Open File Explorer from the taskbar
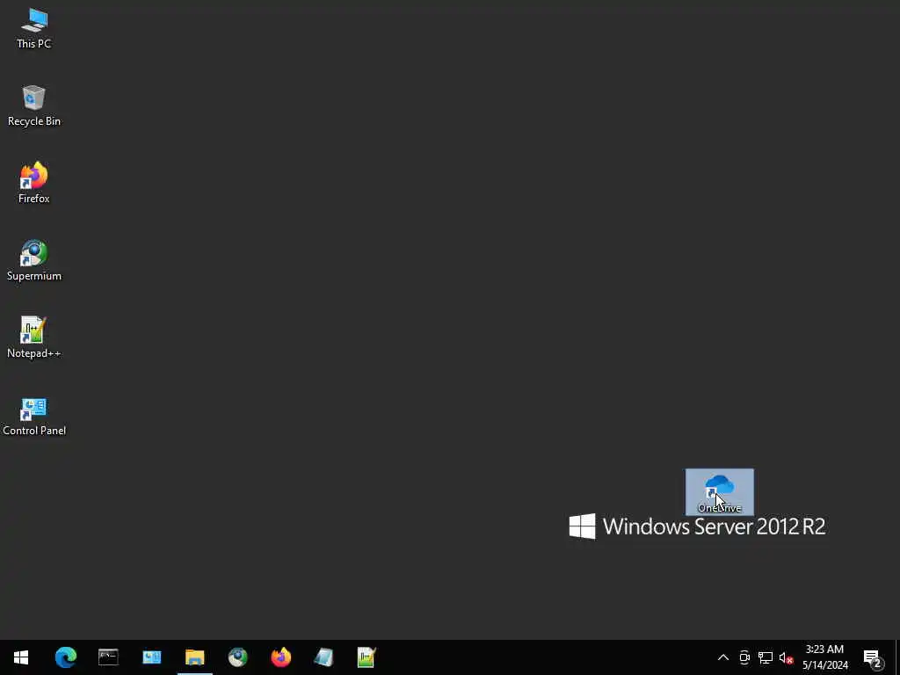 tap(194, 657)
